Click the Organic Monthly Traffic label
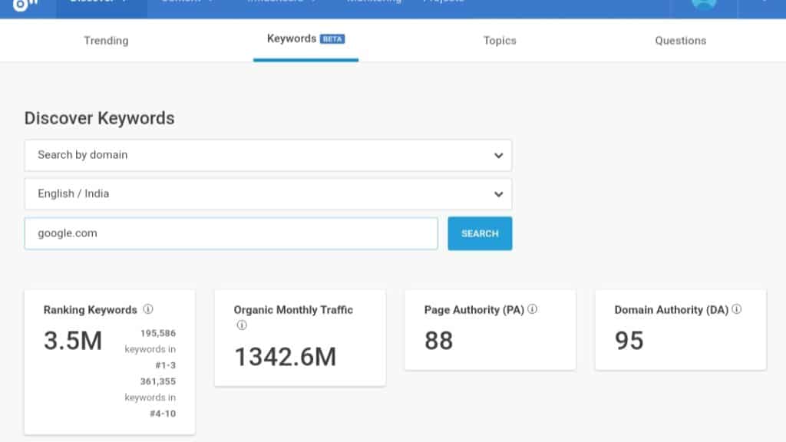This screenshot has height=442, width=786. [x=293, y=310]
